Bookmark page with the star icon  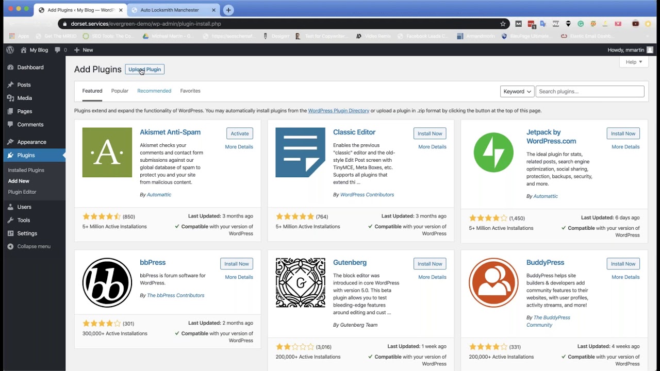pos(503,24)
